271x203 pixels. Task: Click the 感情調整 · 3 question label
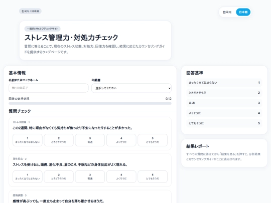click(20, 195)
